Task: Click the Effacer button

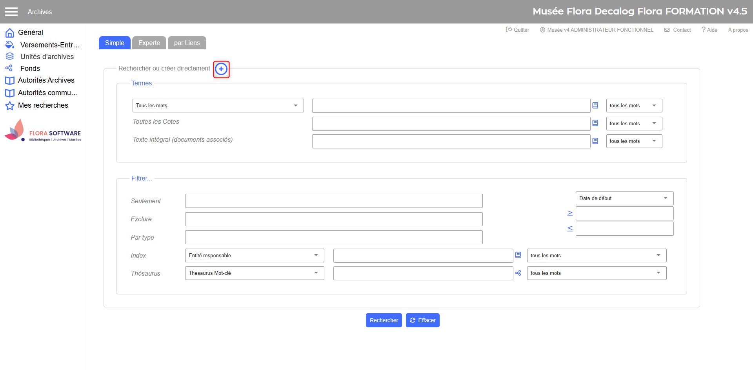Action: click(x=422, y=320)
